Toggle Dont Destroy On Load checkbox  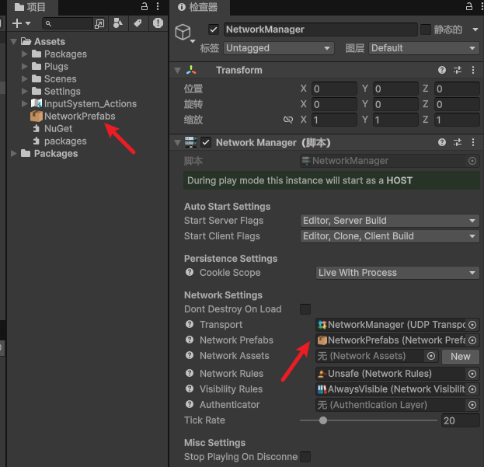pyautogui.click(x=305, y=309)
